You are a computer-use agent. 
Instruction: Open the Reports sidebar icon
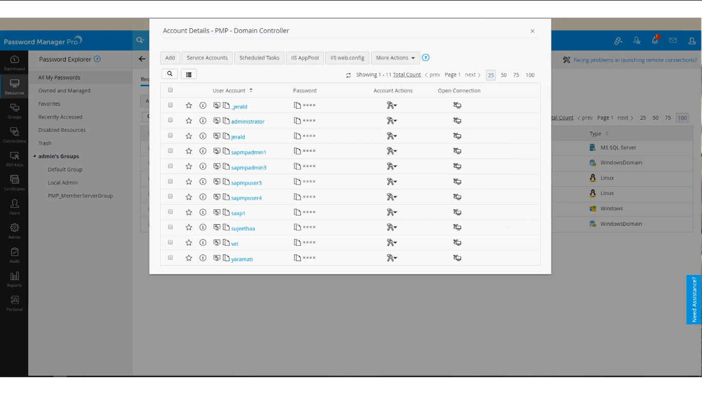[14, 279]
